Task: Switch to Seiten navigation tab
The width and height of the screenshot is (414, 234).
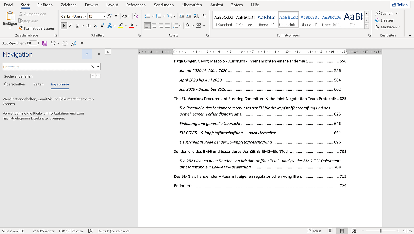Action: pos(38,84)
